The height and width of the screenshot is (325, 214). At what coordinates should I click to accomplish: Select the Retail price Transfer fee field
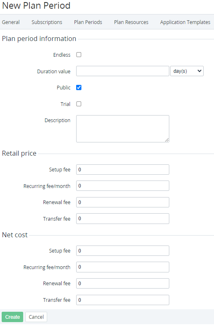point(123,219)
